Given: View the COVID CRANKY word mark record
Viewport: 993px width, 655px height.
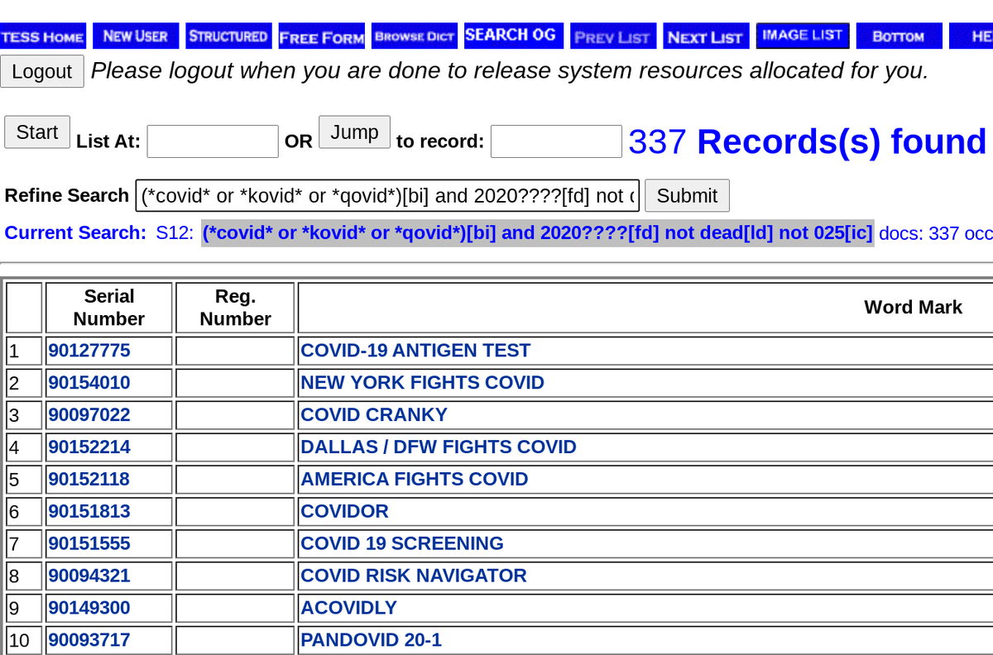Looking at the screenshot, I should coord(373,414).
